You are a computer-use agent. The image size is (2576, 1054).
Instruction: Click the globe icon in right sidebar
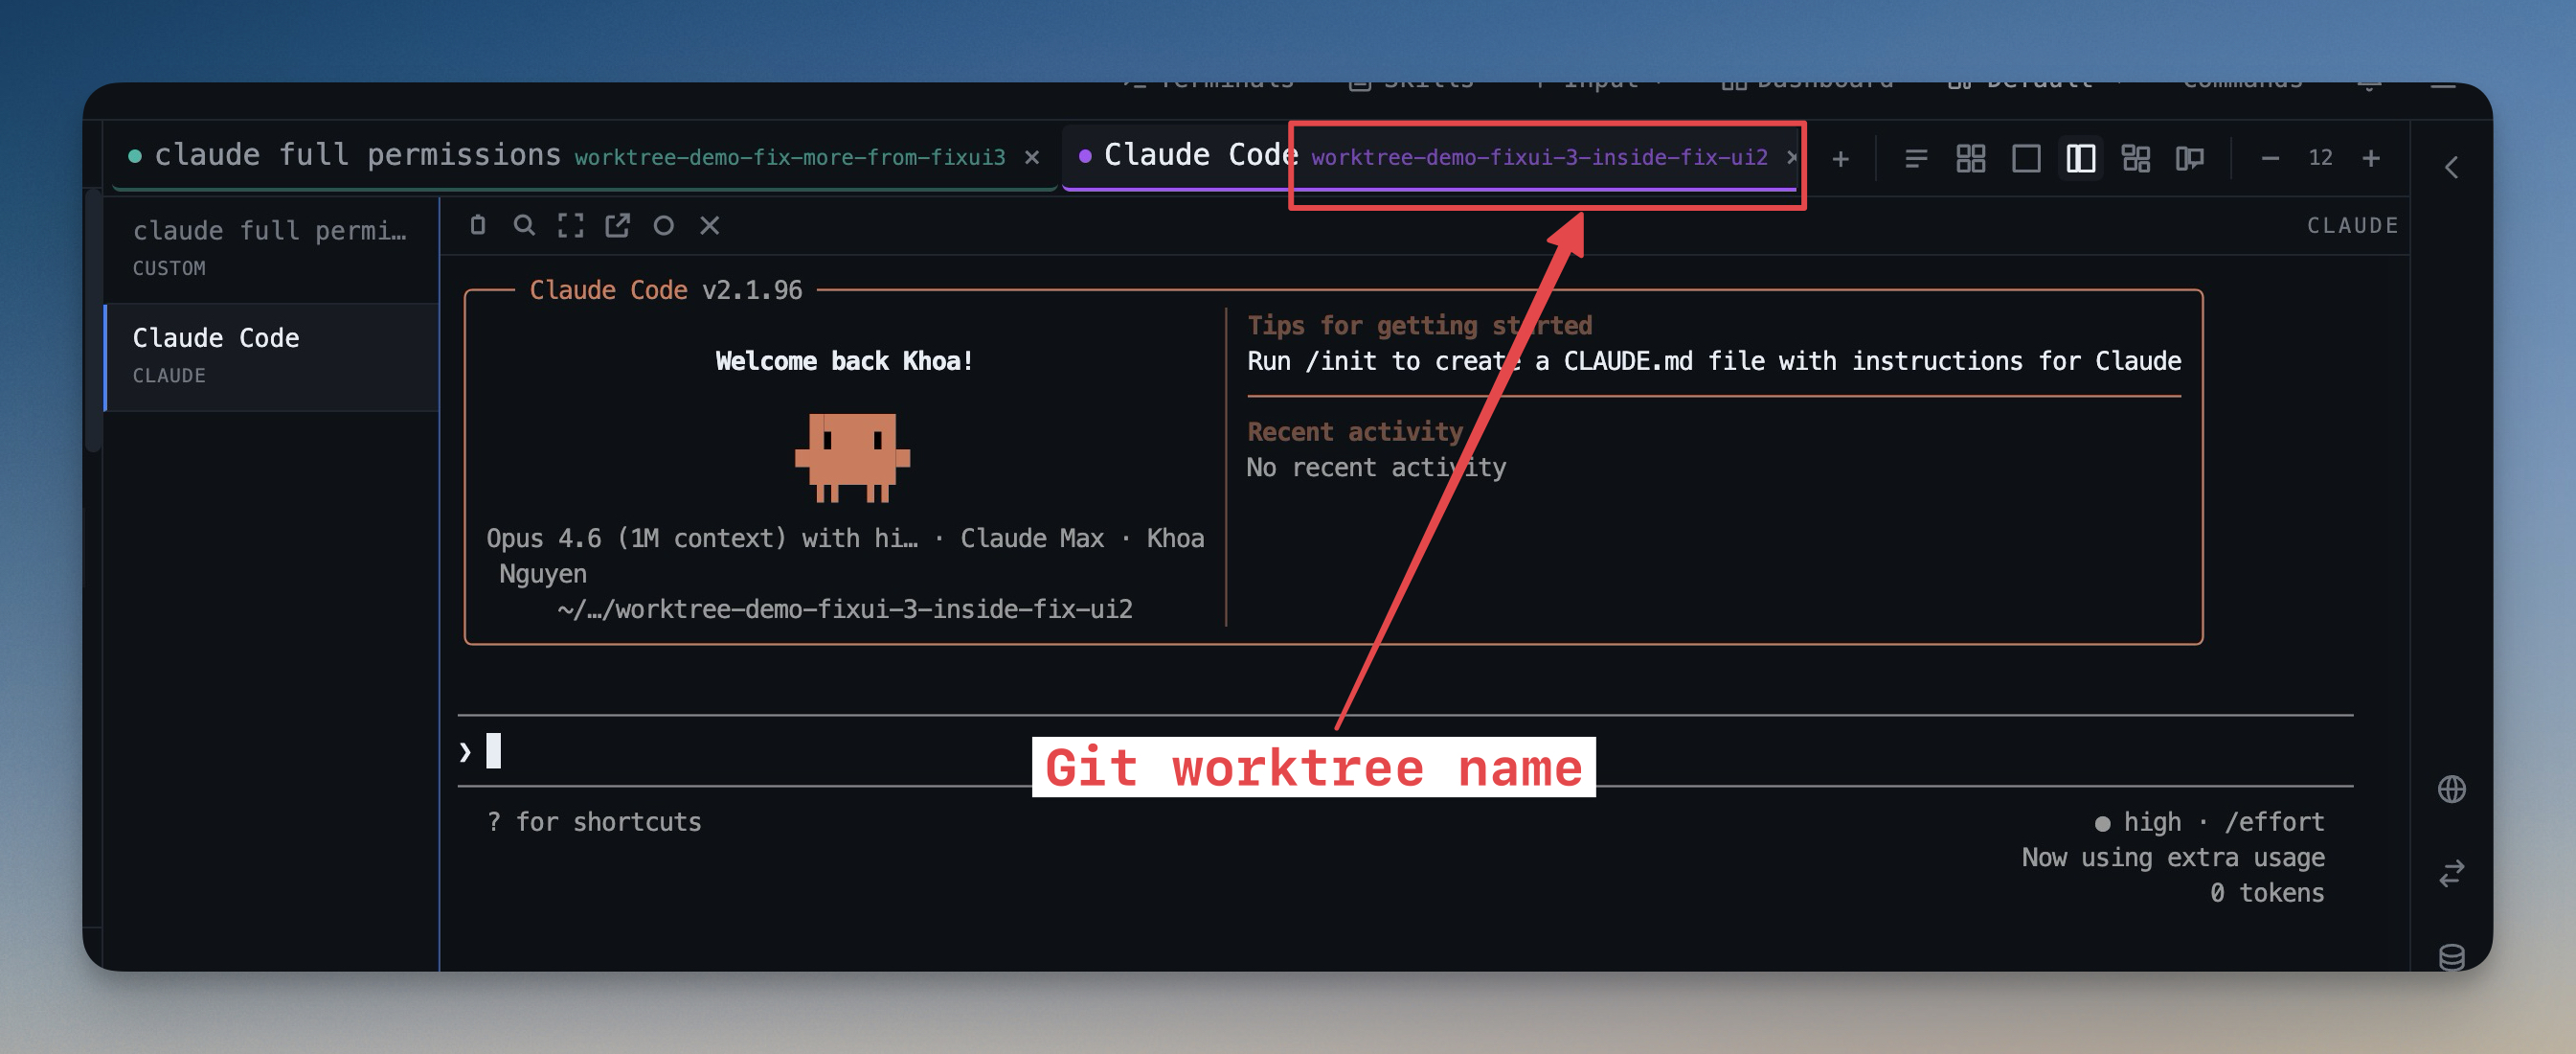pyautogui.click(x=2451, y=789)
